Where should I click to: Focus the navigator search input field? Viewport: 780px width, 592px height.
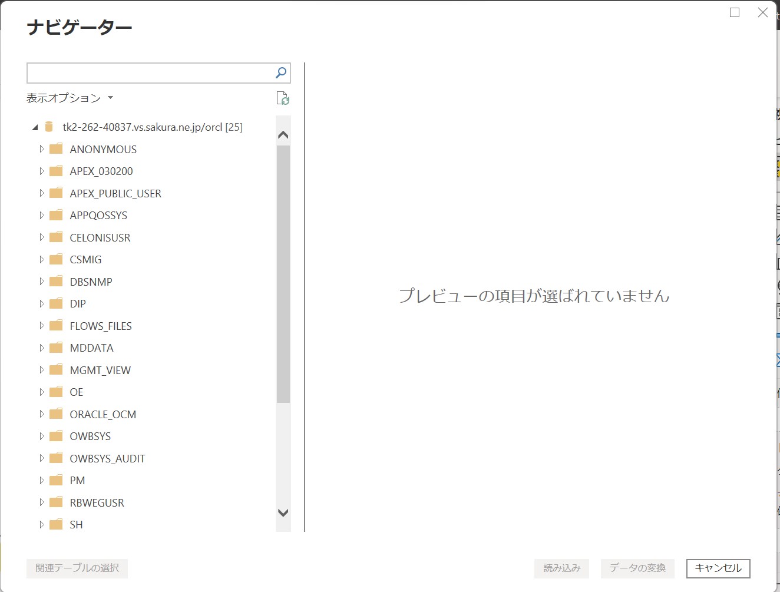click(x=150, y=73)
